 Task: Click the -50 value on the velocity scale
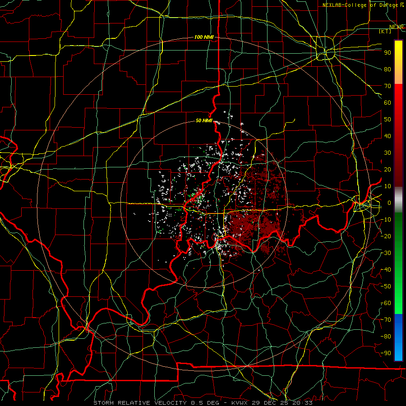pyautogui.click(x=386, y=286)
